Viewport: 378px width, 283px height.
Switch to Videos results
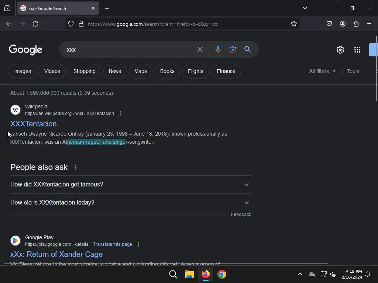[52, 71]
